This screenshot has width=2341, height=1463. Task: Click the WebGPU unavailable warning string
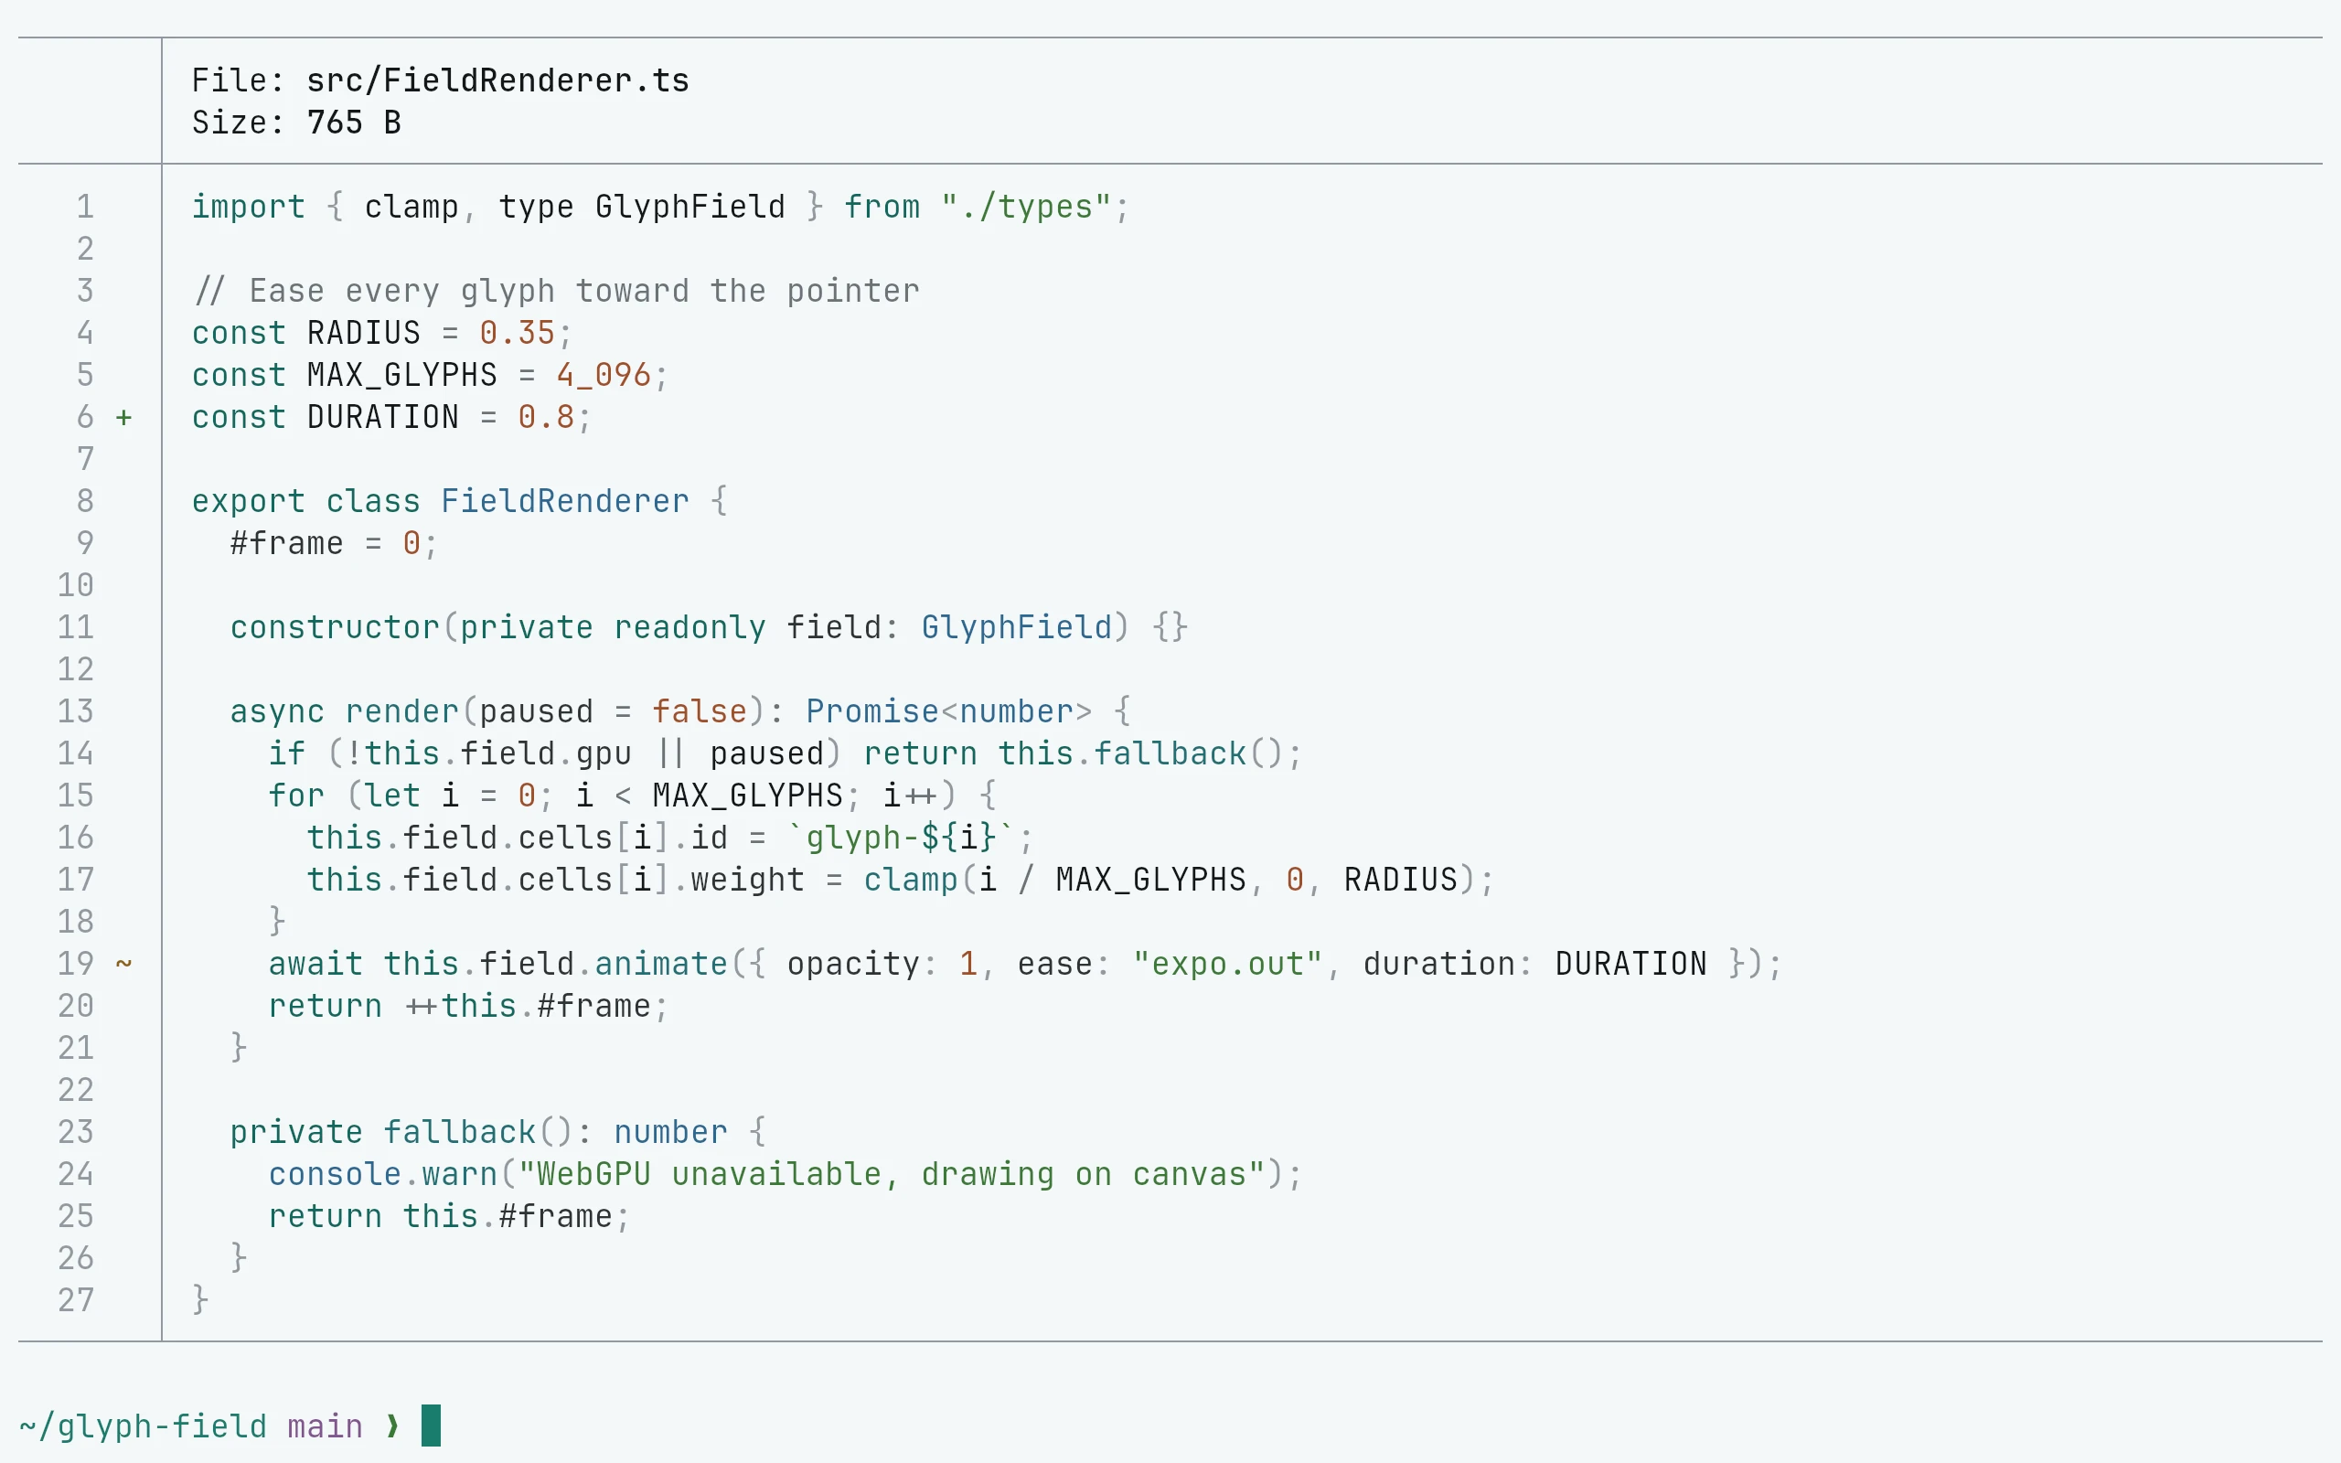tap(891, 1175)
